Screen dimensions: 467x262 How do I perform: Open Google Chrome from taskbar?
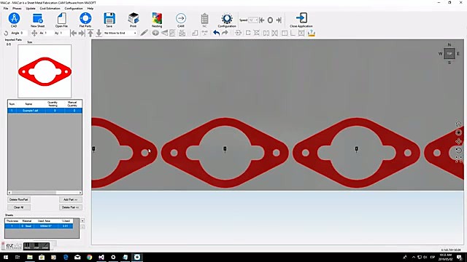(x=89, y=257)
